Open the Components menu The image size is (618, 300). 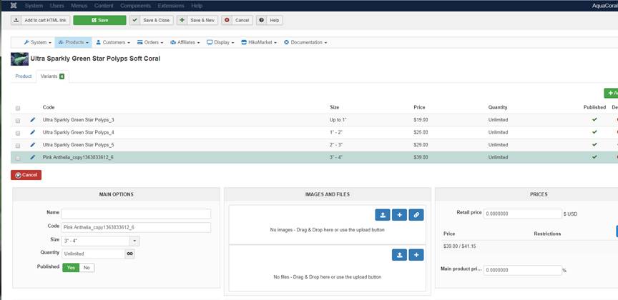(x=136, y=6)
